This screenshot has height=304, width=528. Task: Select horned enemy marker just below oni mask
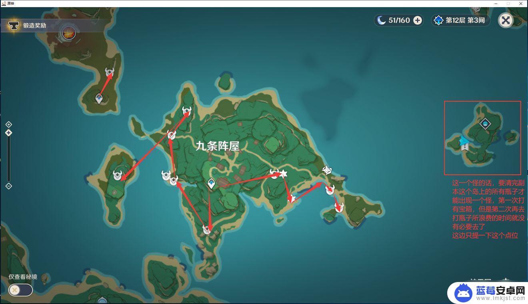(x=330, y=190)
